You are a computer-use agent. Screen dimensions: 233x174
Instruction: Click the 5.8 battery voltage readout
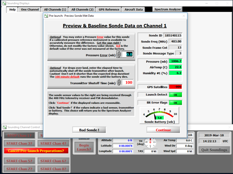click(160, 118)
